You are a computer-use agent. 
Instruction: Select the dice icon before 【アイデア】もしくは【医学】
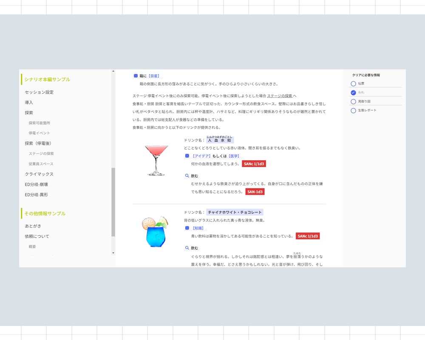click(x=187, y=156)
